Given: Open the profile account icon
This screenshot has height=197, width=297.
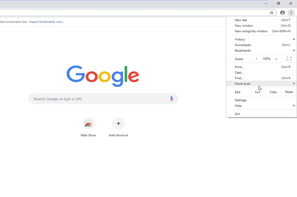Looking at the screenshot, I should [282, 13].
